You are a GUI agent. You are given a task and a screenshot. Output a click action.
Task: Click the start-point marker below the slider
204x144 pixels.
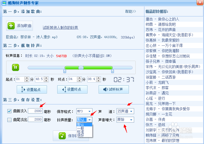click(65, 71)
